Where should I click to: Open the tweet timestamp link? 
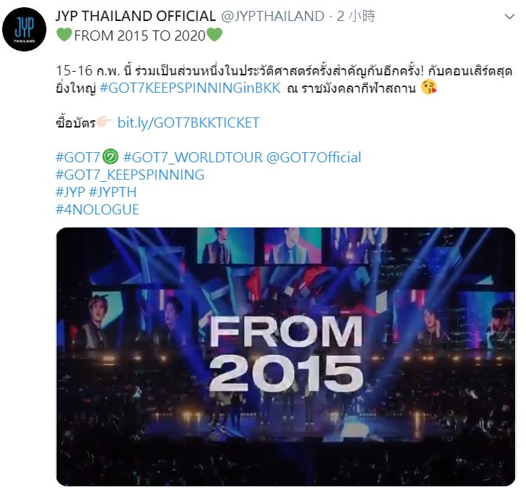click(356, 16)
